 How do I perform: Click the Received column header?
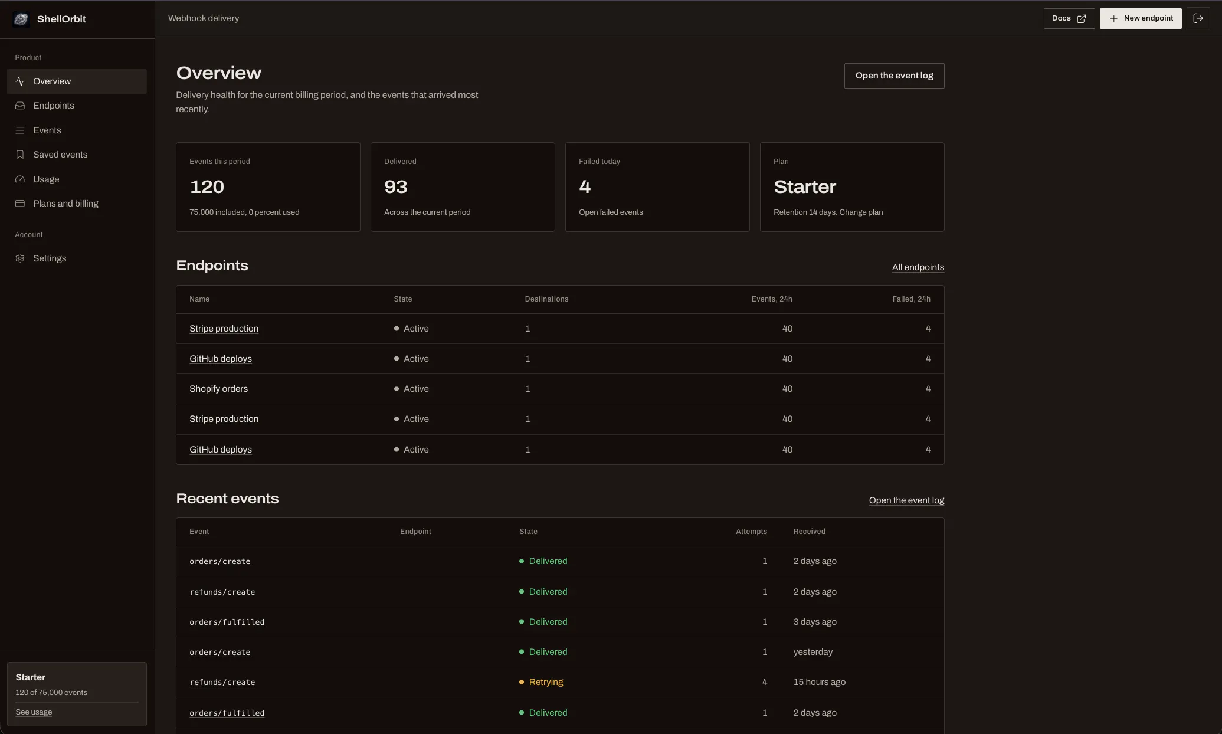(x=809, y=532)
